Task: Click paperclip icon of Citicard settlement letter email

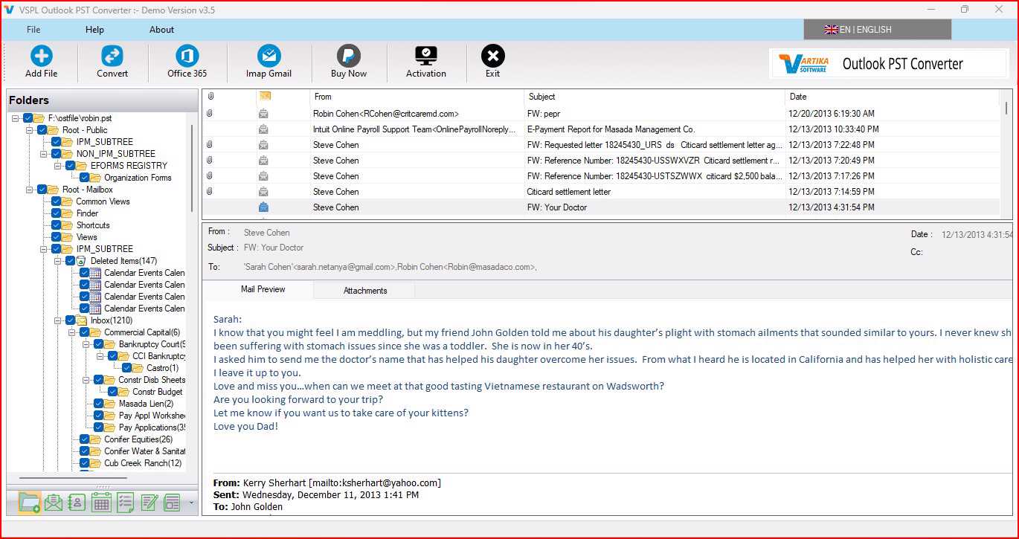Action: (210, 192)
